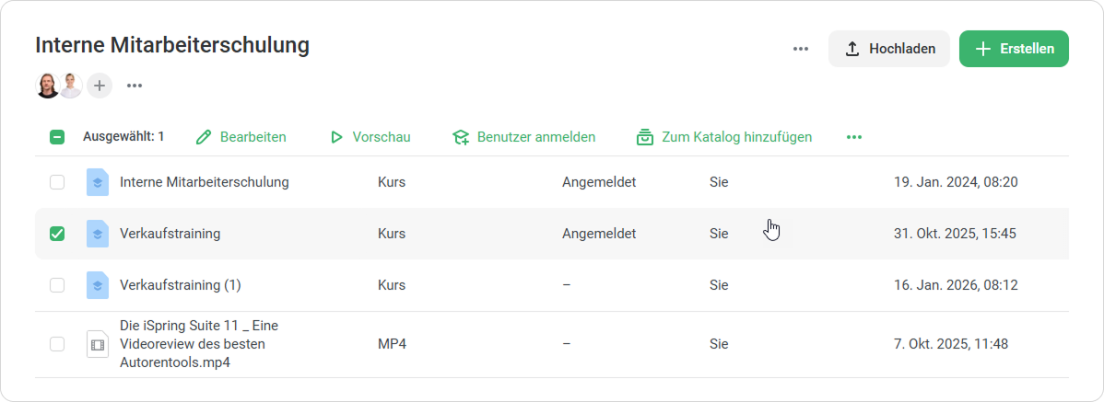The image size is (1104, 402).
Task: Select Bearbeiten in the selection toolbar
Action: tap(241, 137)
